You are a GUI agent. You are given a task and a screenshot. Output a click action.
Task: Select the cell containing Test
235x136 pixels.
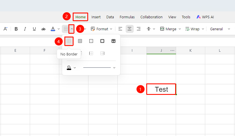coord(161,89)
